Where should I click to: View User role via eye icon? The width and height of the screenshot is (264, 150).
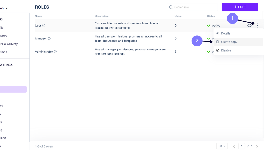coord(249,26)
